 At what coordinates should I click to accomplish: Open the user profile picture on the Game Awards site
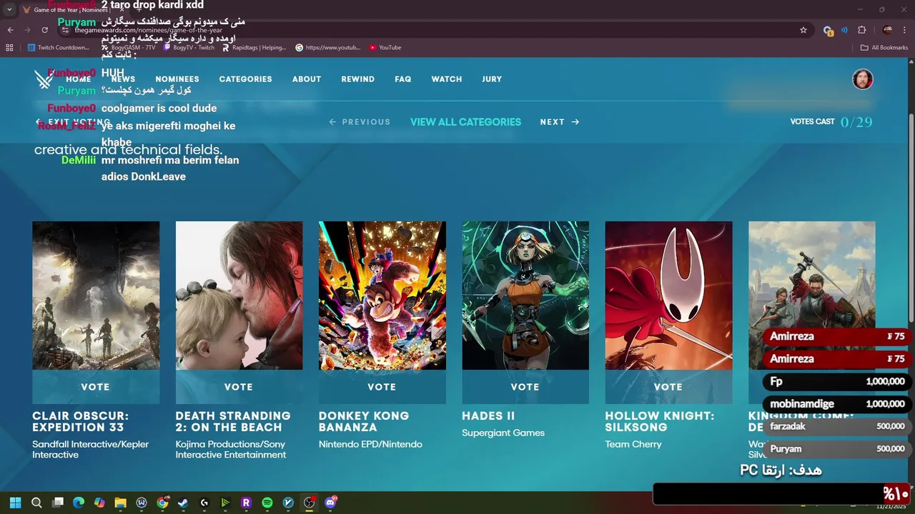click(863, 79)
